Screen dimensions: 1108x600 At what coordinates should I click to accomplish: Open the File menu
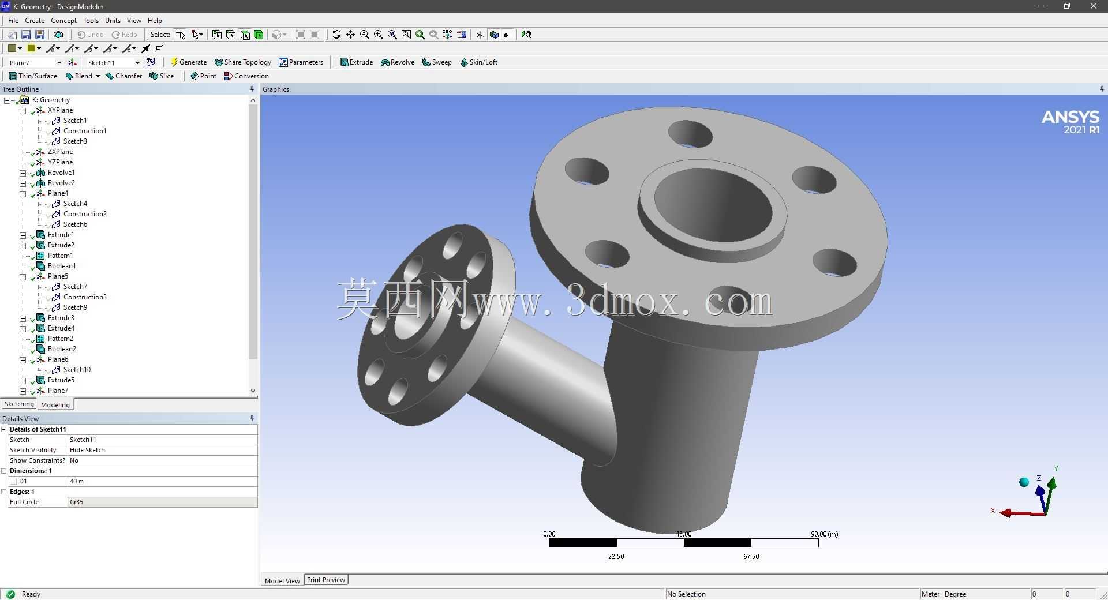pos(13,20)
